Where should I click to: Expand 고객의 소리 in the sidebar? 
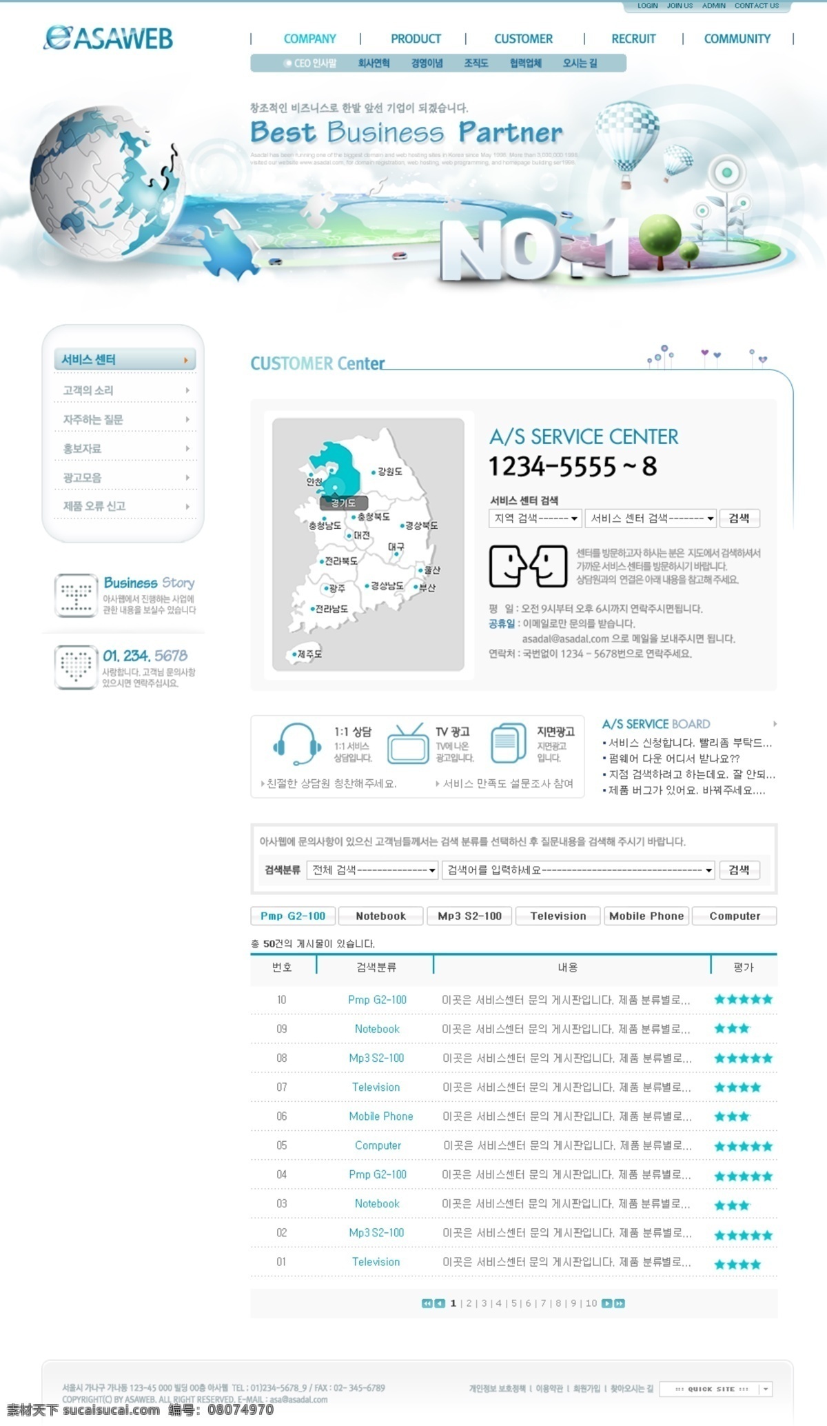click(125, 390)
